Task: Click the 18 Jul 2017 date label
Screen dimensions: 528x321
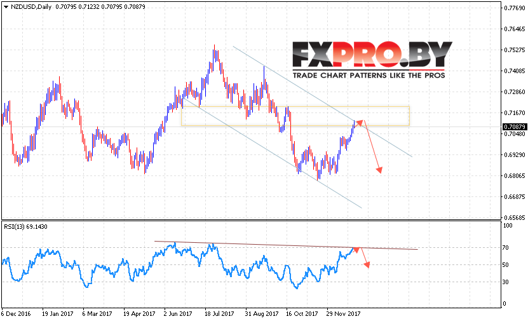Action: coord(219,314)
